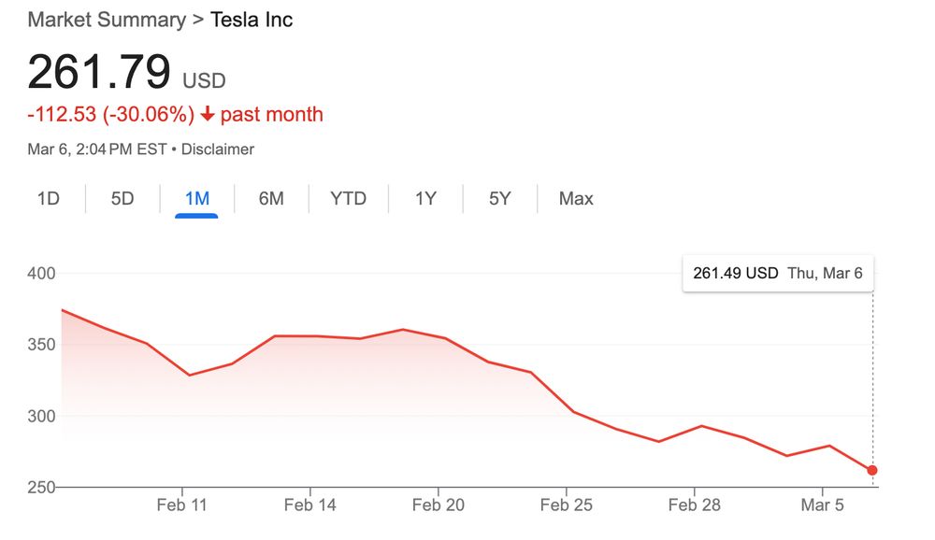Select the red data point marker
935x540 pixels.
point(871,470)
